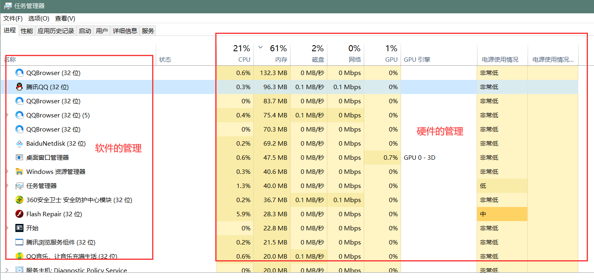This screenshot has height=280, width=594.
Task: Select the 进程 tab
Action: pyautogui.click(x=10, y=30)
